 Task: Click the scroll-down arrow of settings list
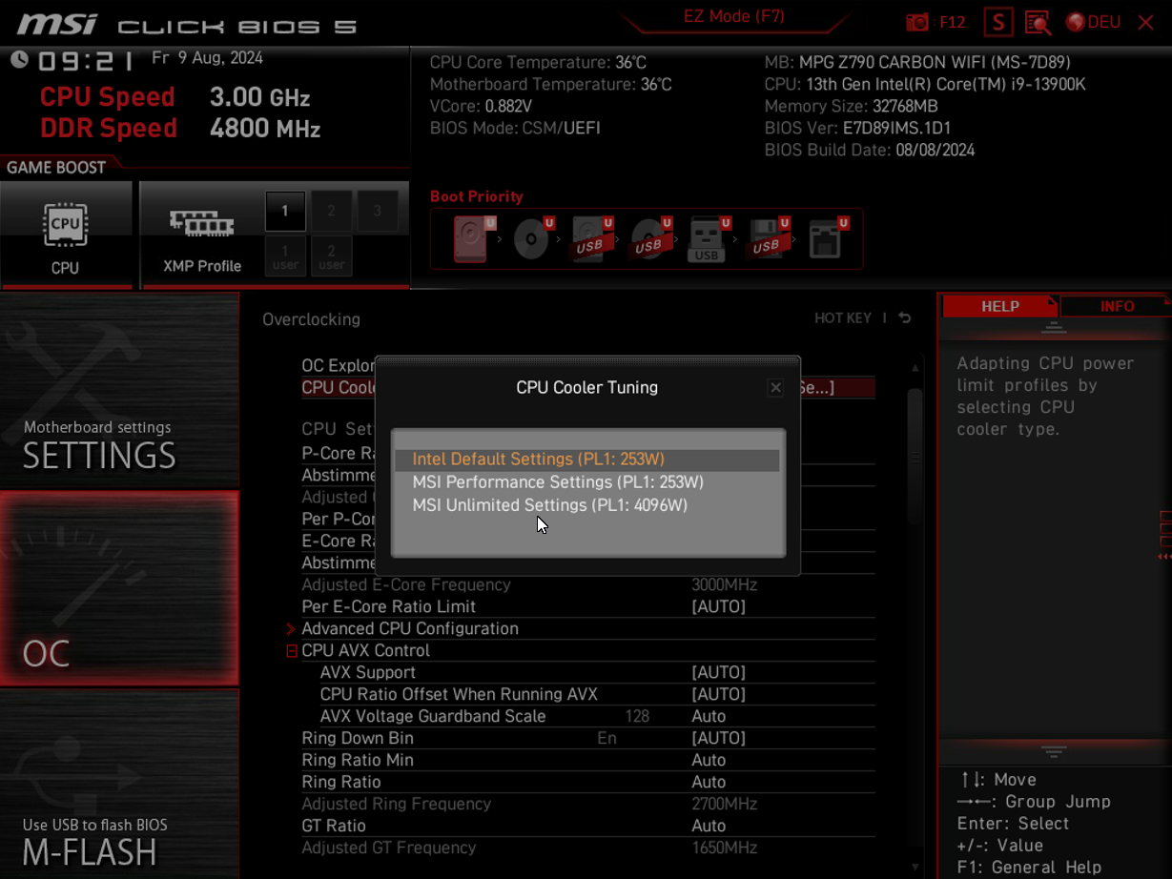(915, 867)
